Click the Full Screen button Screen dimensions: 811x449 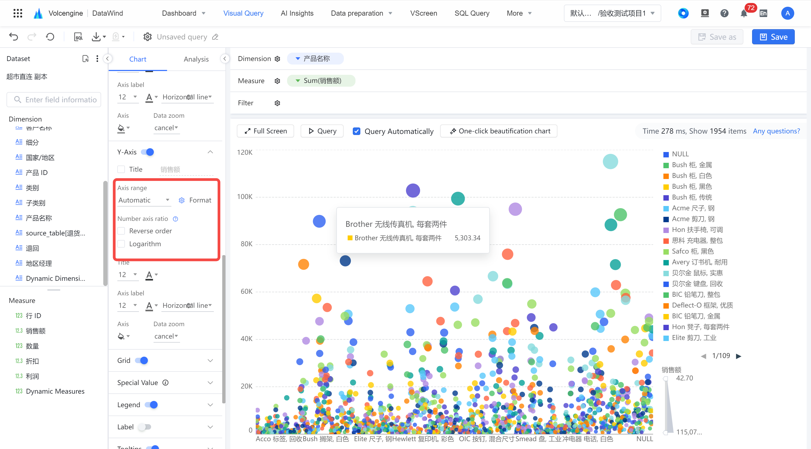265,131
